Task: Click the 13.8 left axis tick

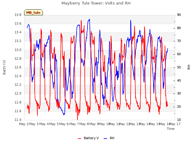Action: (18, 15)
